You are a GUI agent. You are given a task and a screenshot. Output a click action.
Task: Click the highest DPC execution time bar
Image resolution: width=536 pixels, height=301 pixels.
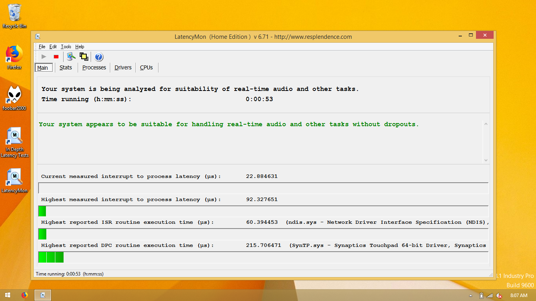coord(263,257)
